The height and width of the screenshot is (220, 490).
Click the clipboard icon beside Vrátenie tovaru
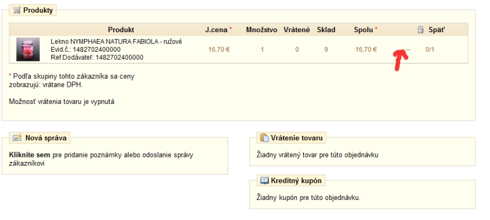pyautogui.click(x=265, y=137)
